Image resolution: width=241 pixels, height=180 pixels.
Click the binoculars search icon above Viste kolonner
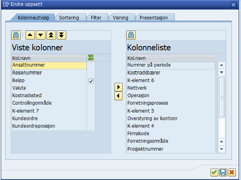[16, 35]
